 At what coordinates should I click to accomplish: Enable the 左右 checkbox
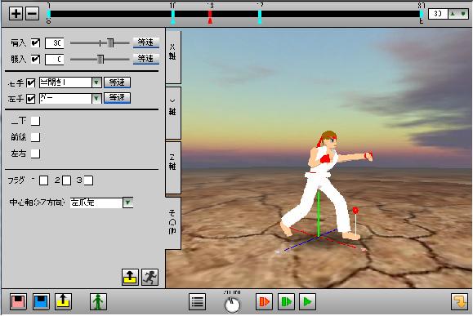pos(35,154)
